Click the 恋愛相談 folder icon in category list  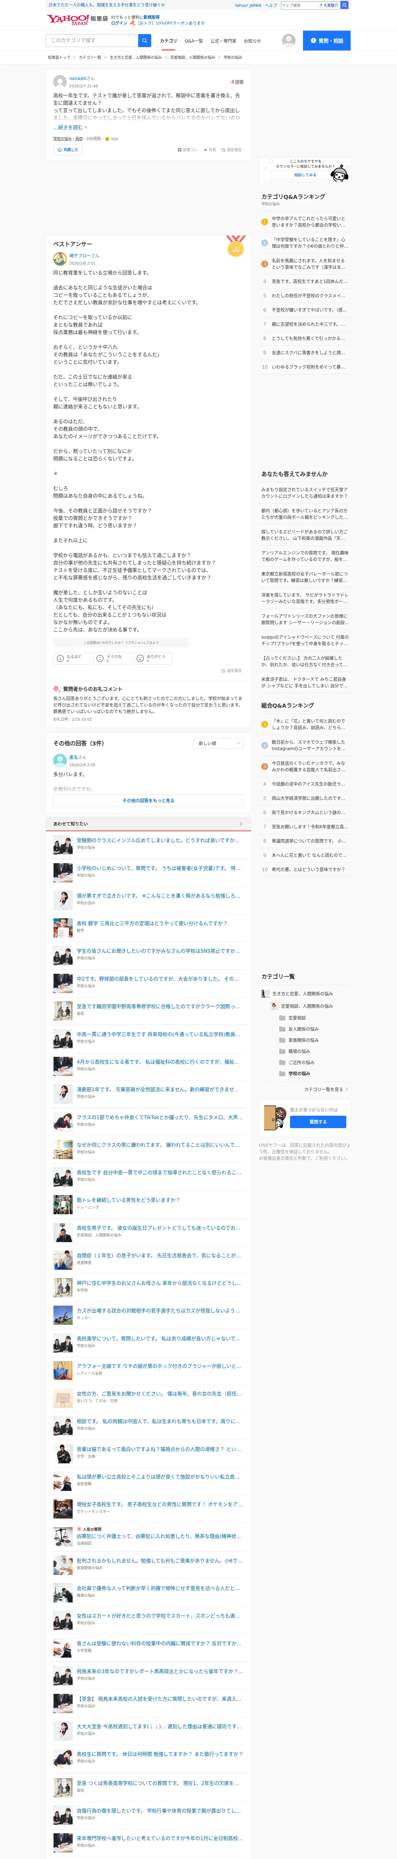point(282,1017)
